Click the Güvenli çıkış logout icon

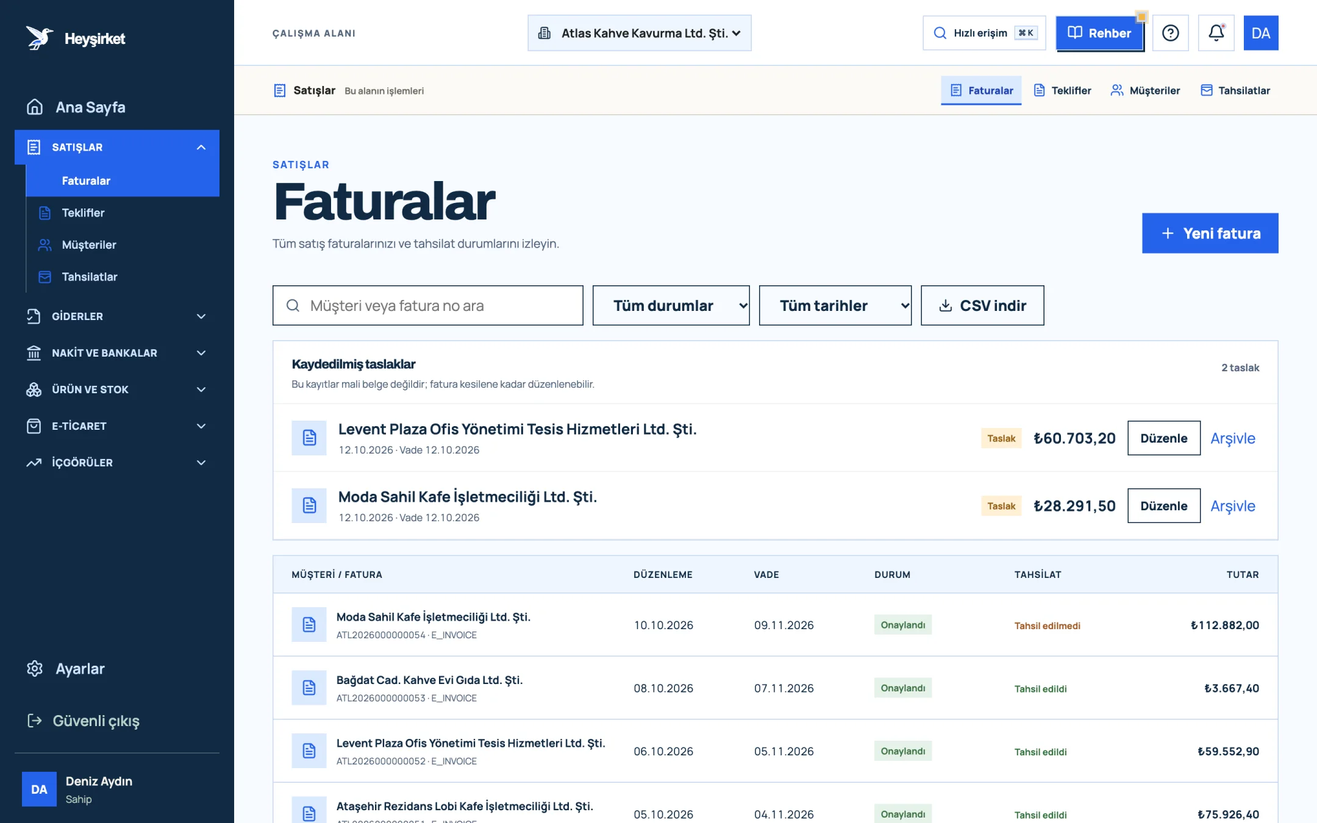tap(35, 721)
